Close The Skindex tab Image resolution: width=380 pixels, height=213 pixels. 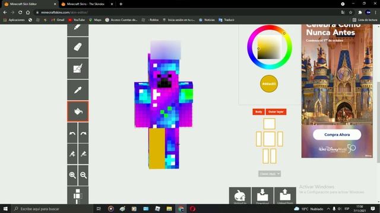112,4
